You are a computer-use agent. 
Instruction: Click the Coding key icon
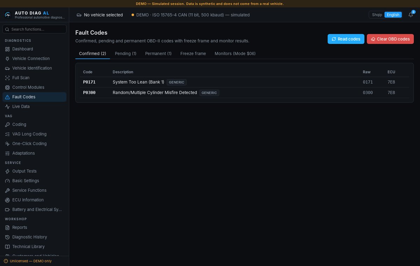pyautogui.click(x=7, y=124)
